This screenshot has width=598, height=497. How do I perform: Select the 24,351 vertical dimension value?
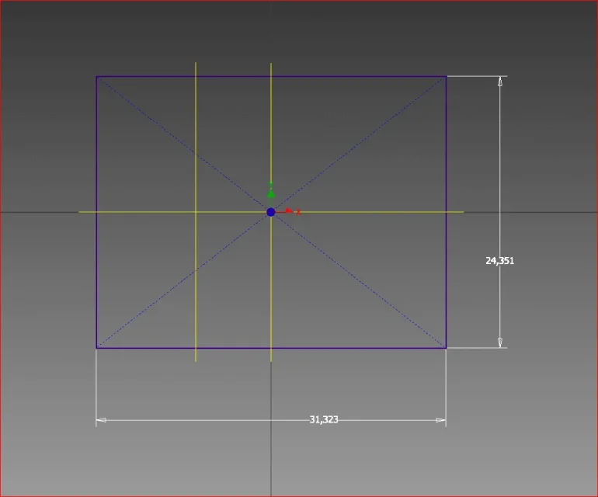pyautogui.click(x=499, y=260)
